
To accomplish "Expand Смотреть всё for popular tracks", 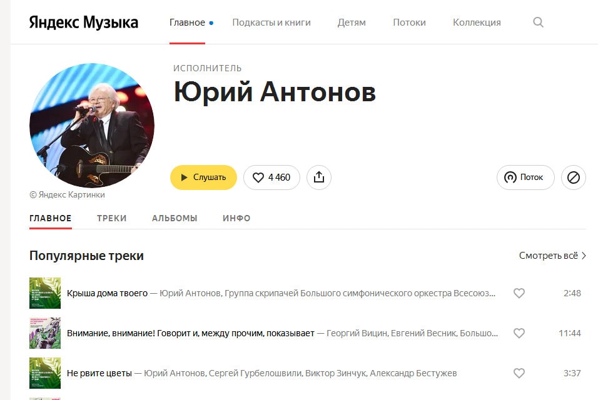I will (552, 256).
